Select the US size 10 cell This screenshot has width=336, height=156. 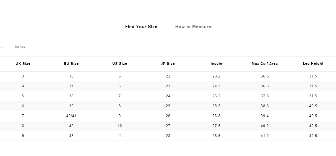pos(120,126)
